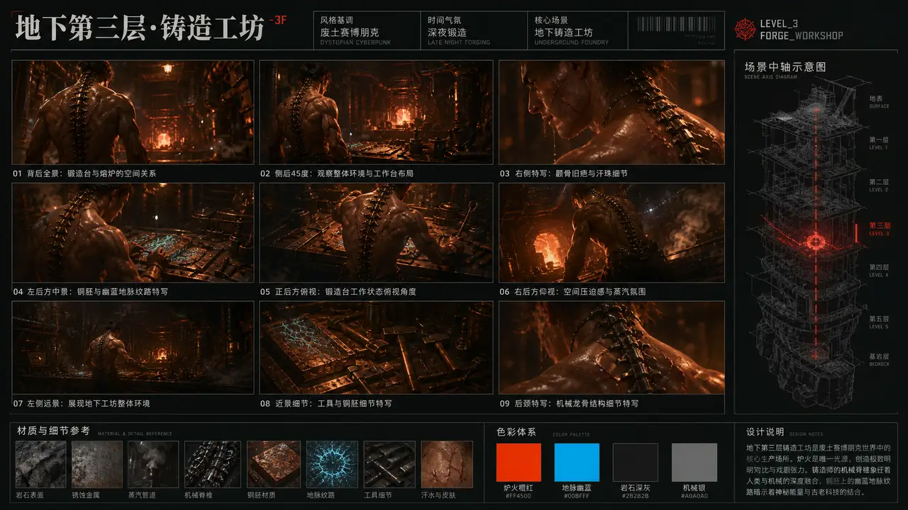Viewport: 908px width, 510px height.
Task: Open shot 05 正后方俯视 image
Action: tap(376, 232)
